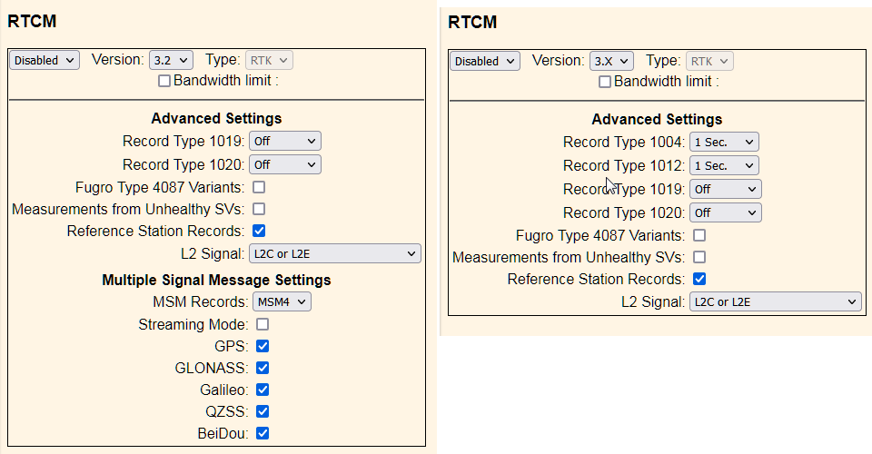The height and width of the screenshot is (454, 872).
Task: Open the Disabled dropdown in left RTCM panel
Action: [45, 60]
